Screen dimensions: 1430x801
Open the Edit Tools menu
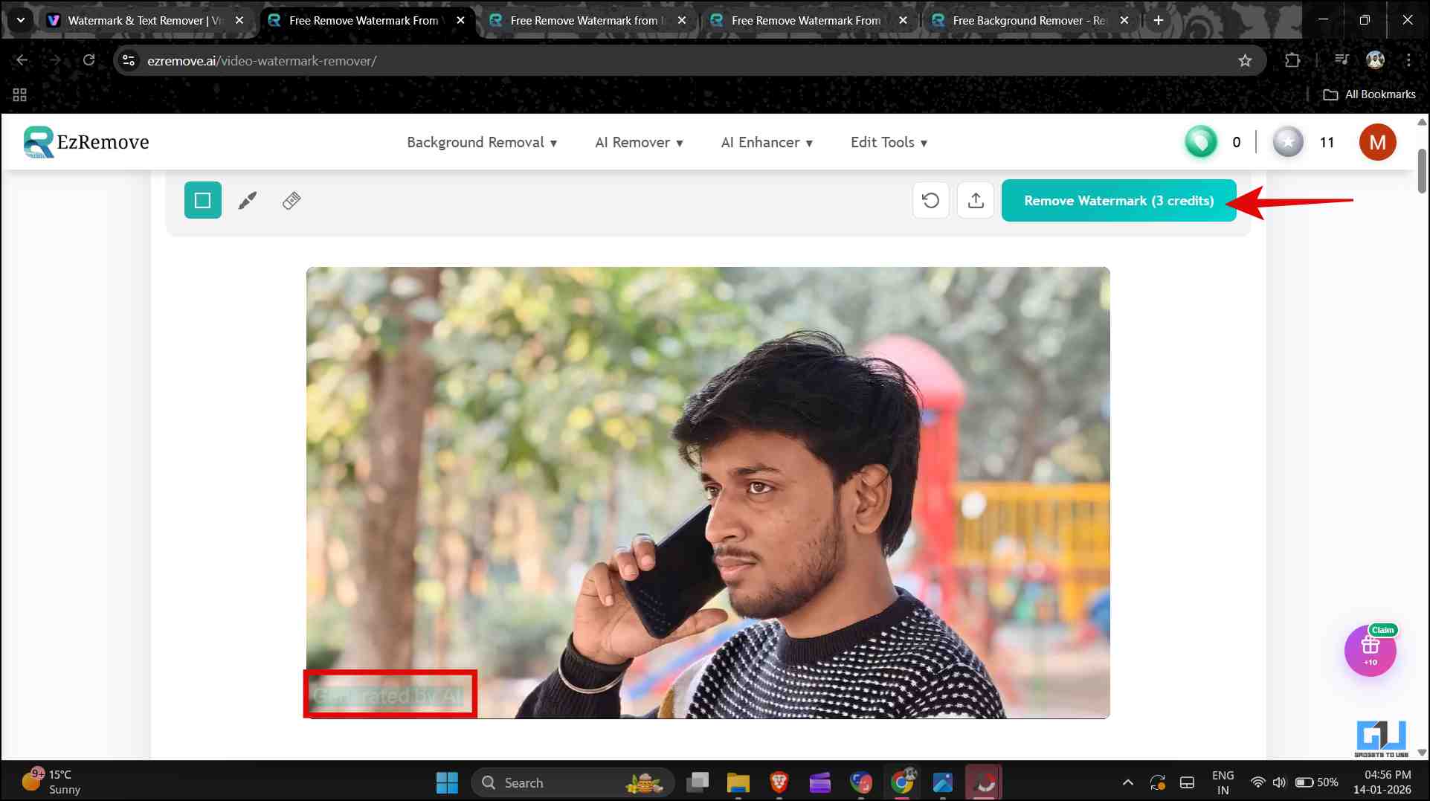(889, 142)
